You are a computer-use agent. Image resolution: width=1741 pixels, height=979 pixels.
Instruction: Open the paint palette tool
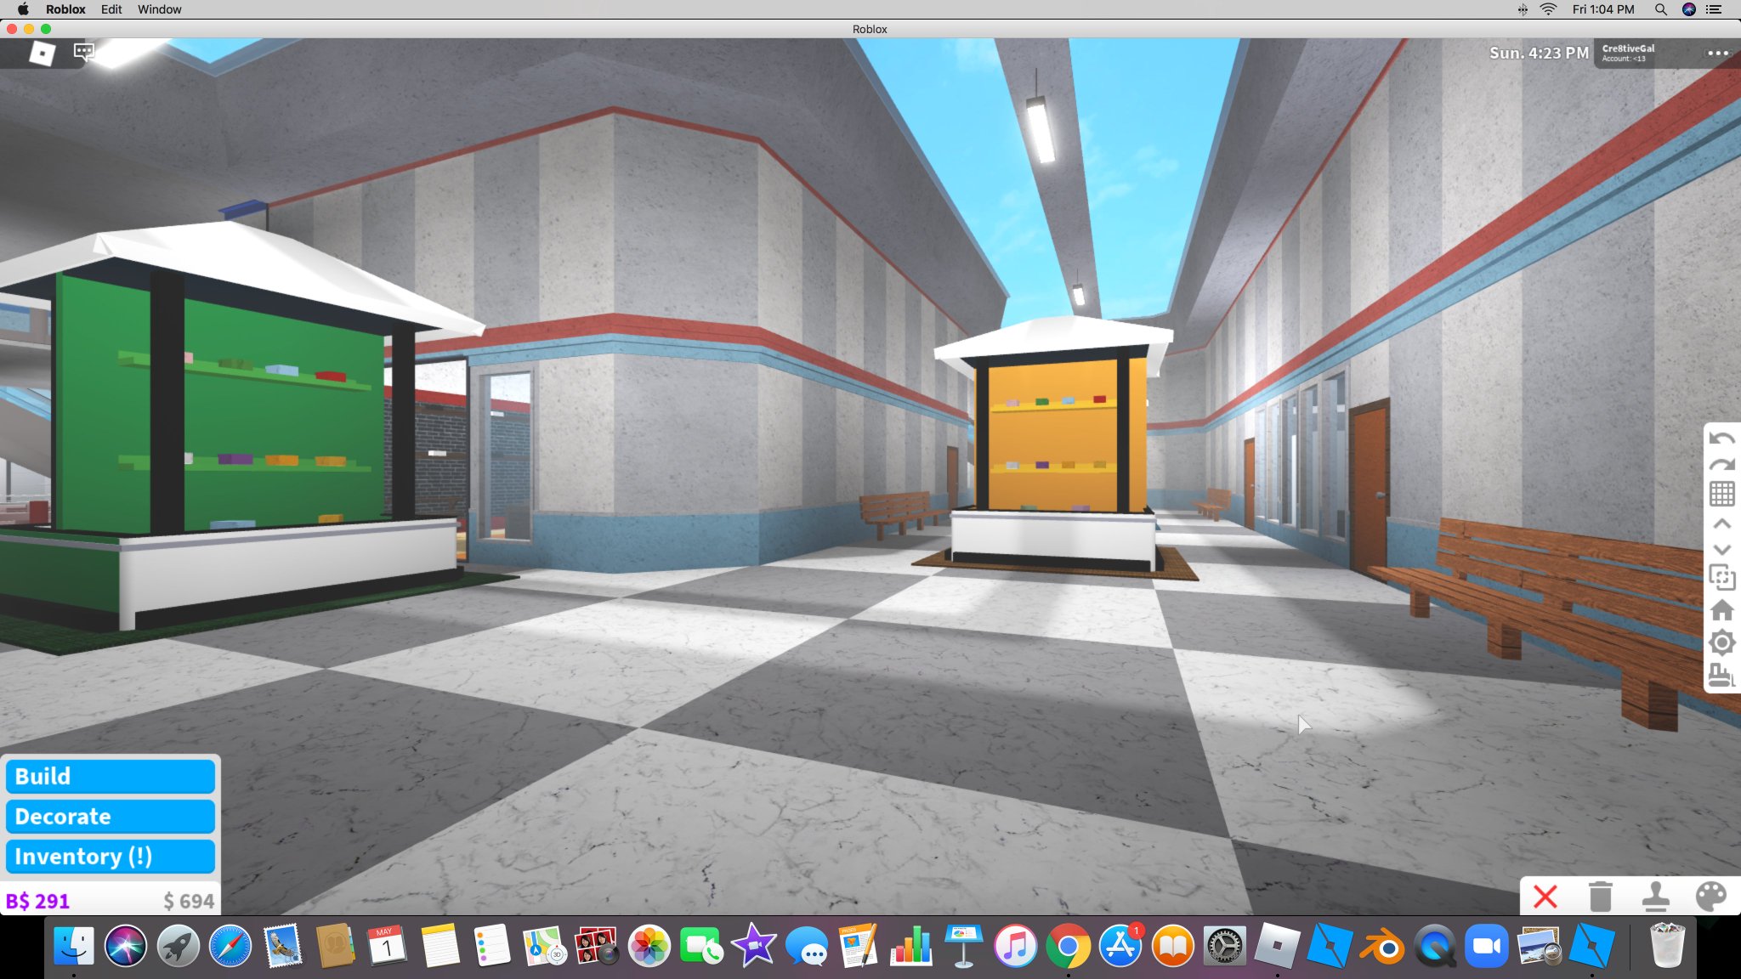[1710, 897]
